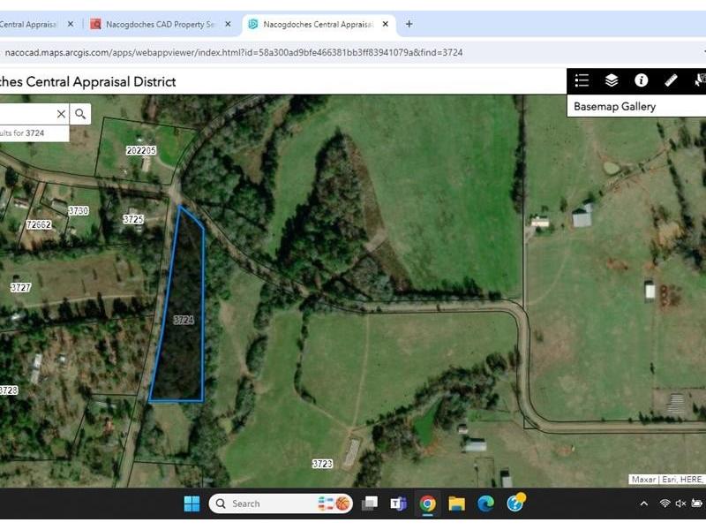Close the active Nacogdoches Central Appraisal tab
The height and width of the screenshot is (530, 706).
386,24
